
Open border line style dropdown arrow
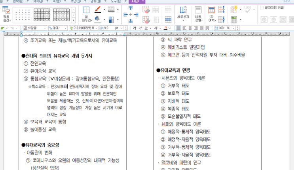(x=118, y=10)
